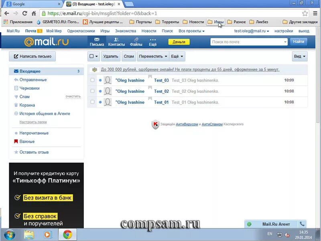Open the GISMETEO.RU bookmark

[x=58, y=22]
